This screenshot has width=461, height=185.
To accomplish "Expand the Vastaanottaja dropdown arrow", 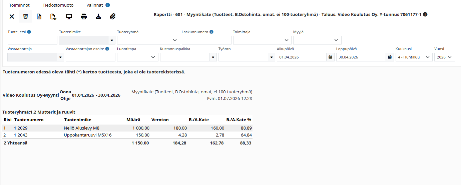I will [60, 57].
